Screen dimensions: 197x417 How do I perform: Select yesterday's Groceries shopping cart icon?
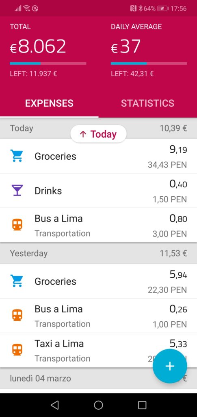(x=17, y=281)
